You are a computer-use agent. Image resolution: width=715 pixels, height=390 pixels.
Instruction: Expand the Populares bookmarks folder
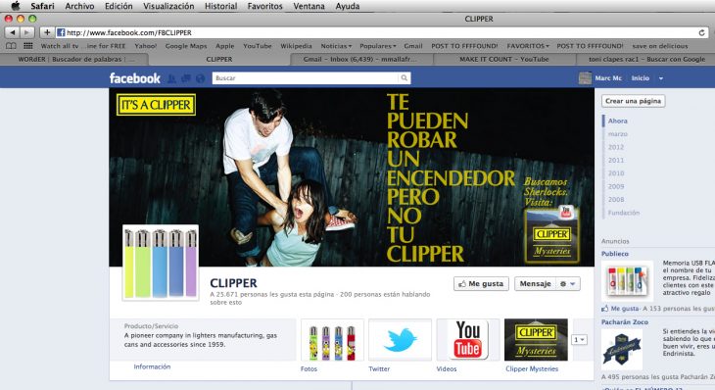(x=377, y=46)
